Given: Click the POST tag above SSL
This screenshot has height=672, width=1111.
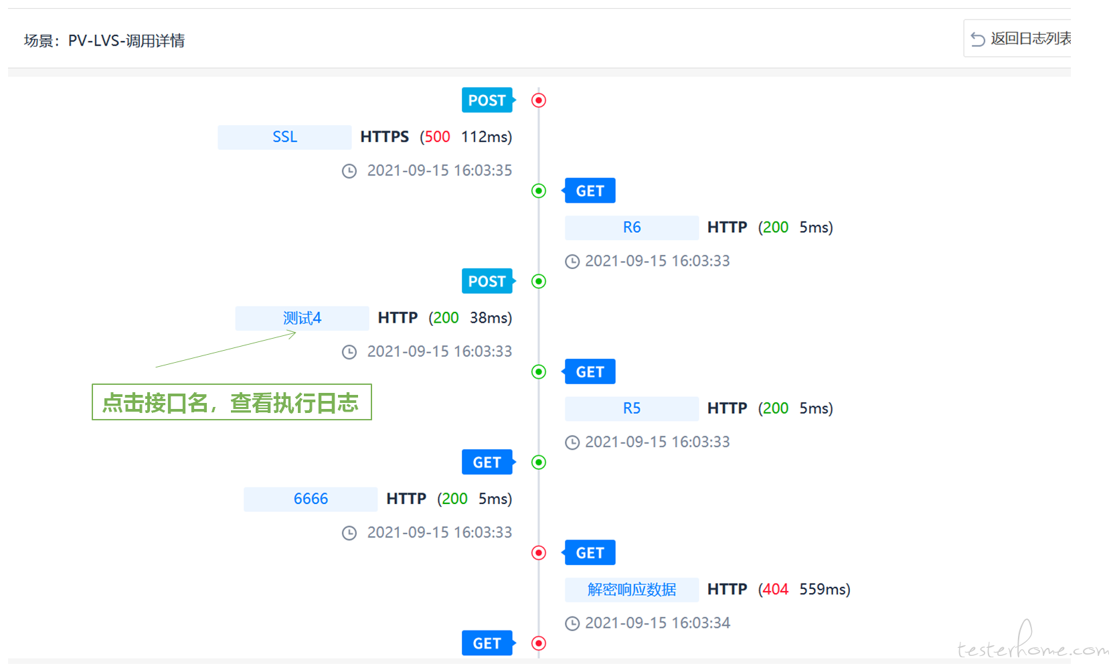Looking at the screenshot, I should (489, 100).
